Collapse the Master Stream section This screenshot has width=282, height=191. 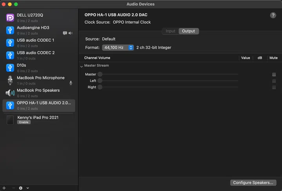click(81, 66)
